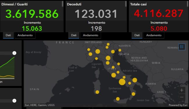
Task: Click the 3.619.586 recovered total
Action: pyautogui.click(x=32, y=14)
